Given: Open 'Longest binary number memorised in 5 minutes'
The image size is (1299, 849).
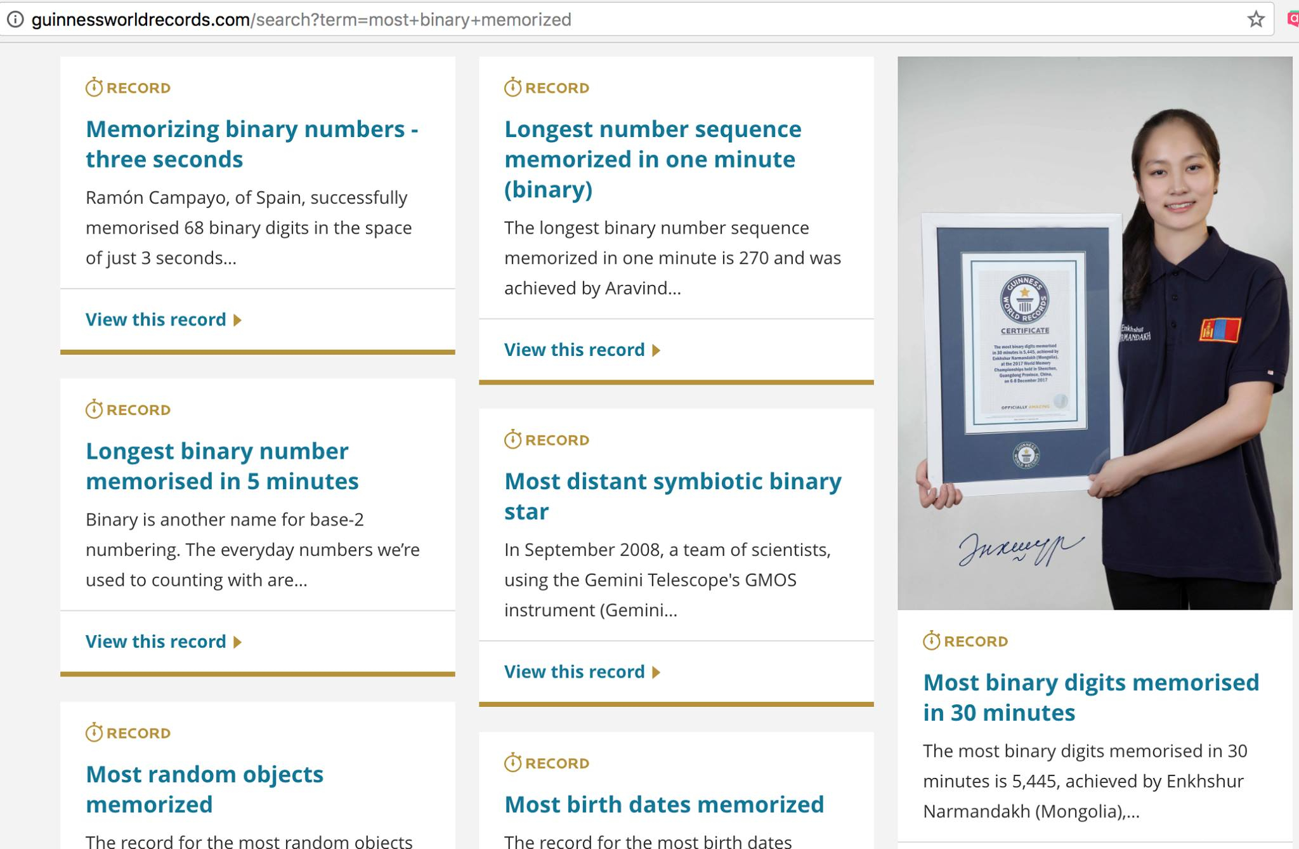Looking at the screenshot, I should (222, 466).
